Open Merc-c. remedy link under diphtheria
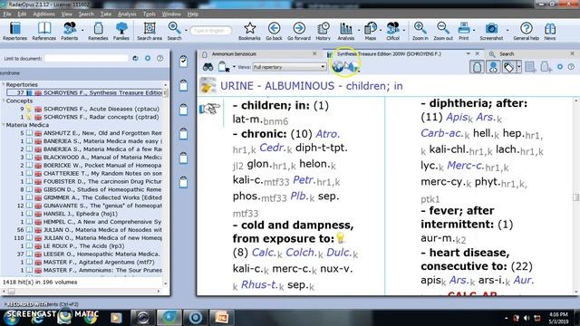 coord(465,165)
